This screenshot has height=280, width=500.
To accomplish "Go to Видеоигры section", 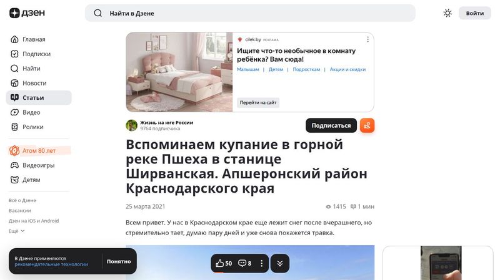I will [39, 165].
